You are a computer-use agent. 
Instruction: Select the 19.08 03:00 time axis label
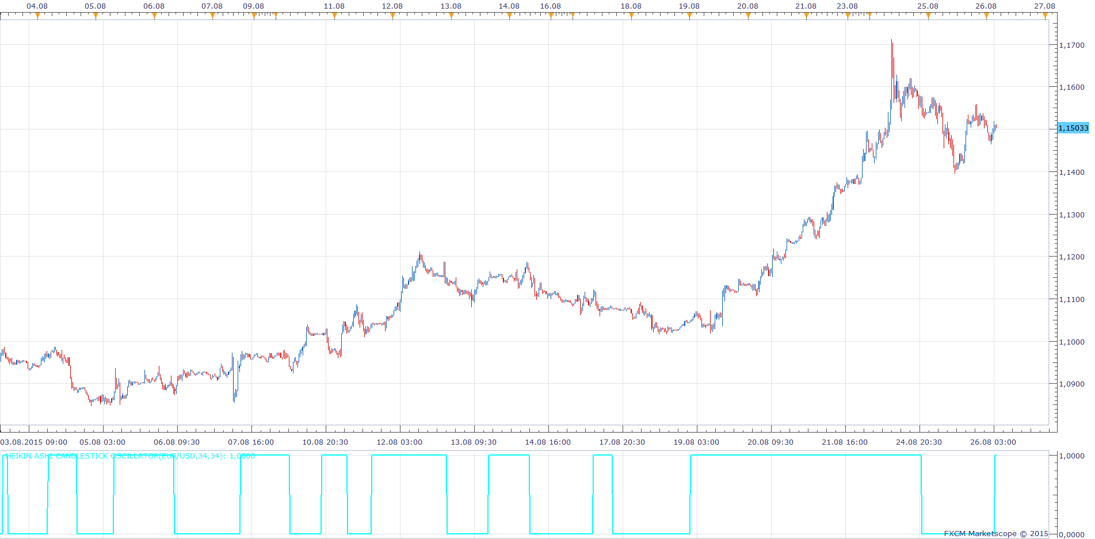point(696,442)
